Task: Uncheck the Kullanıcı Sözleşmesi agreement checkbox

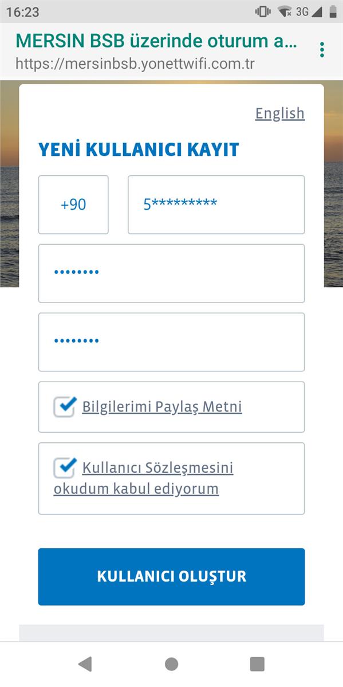Action: click(x=64, y=466)
